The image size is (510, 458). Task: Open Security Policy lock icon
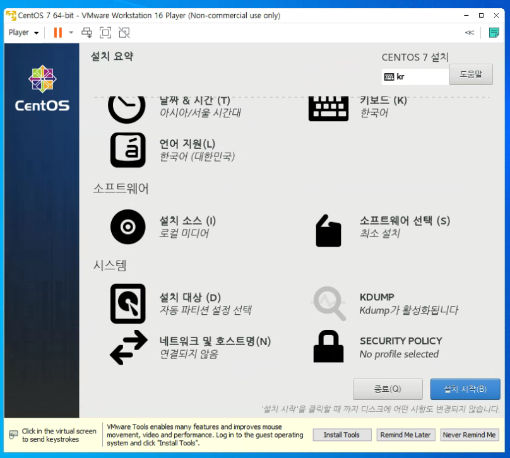328,346
